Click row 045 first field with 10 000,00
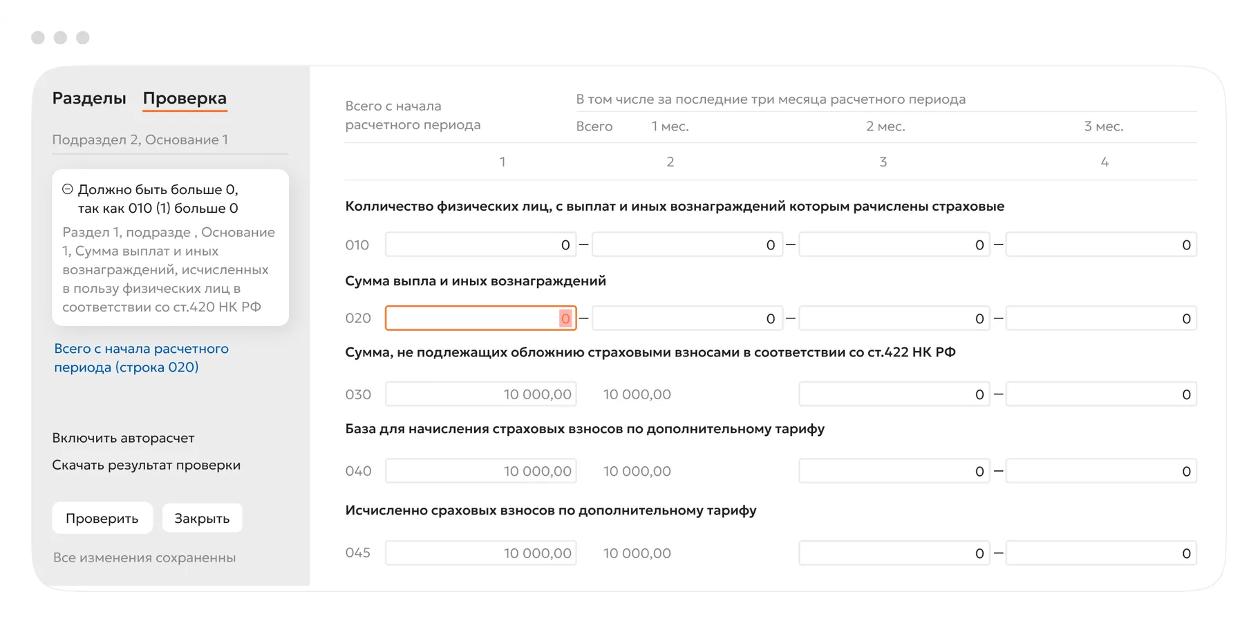 point(480,553)
